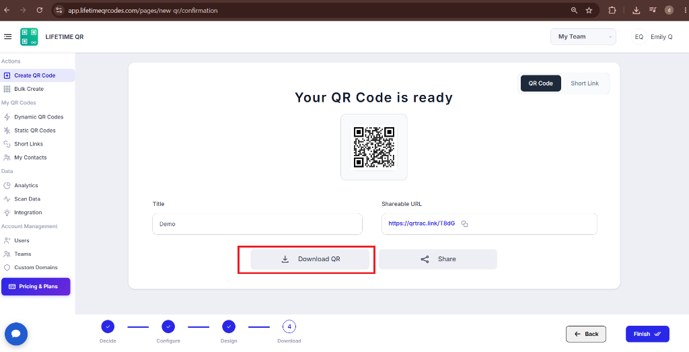Click the Analytics pie chart icon
Screen dimensions: 689x352
7,186
